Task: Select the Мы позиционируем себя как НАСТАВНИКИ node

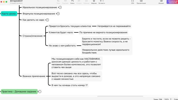Action: pyautogui.click(x=76, y=63)
